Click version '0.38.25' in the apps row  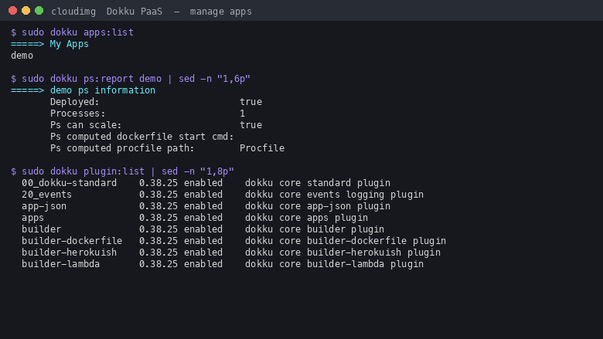click(158, 218)
